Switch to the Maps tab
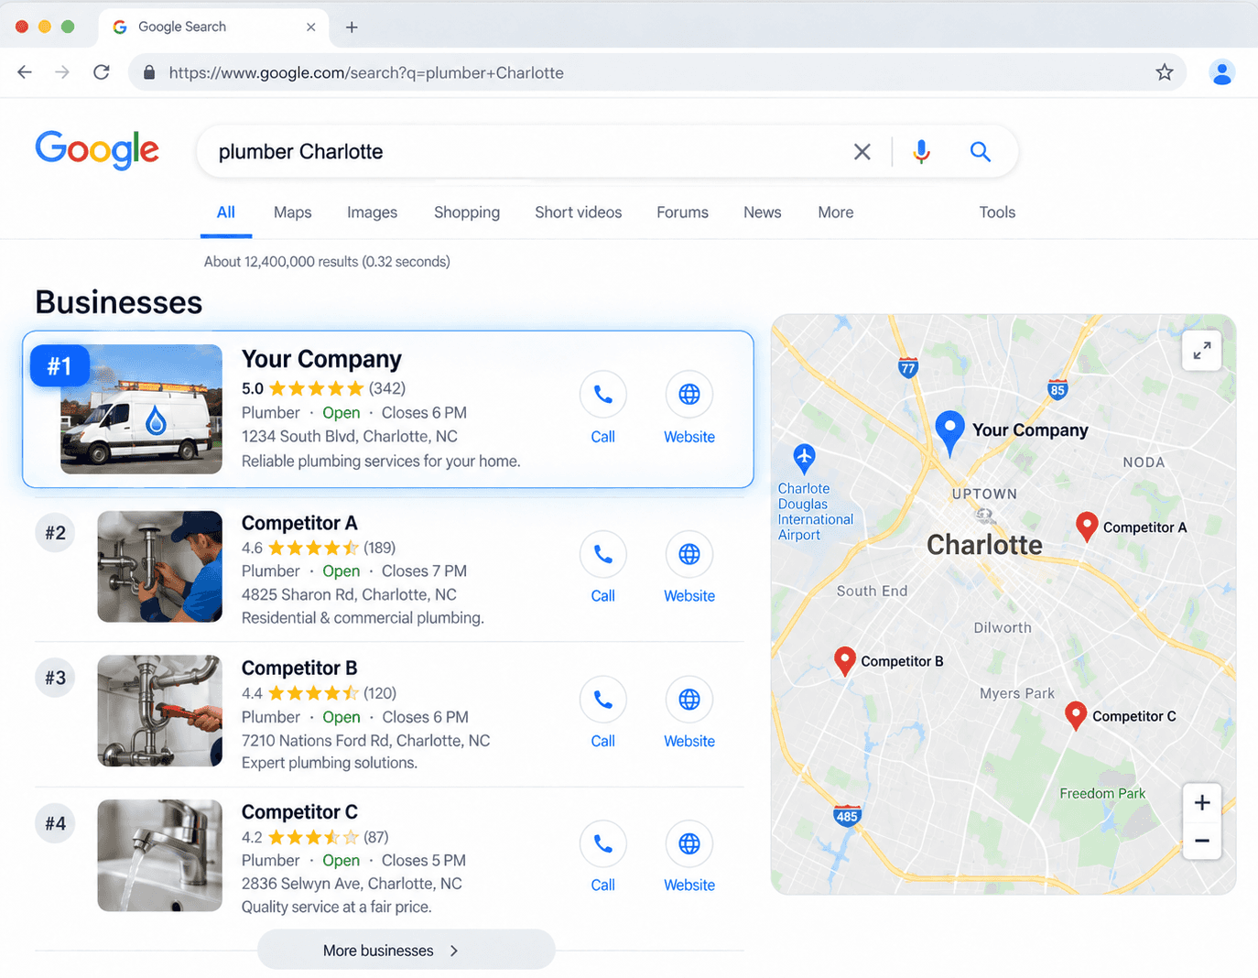This screenshot has width=1258, height=978. tap(293, 212)
